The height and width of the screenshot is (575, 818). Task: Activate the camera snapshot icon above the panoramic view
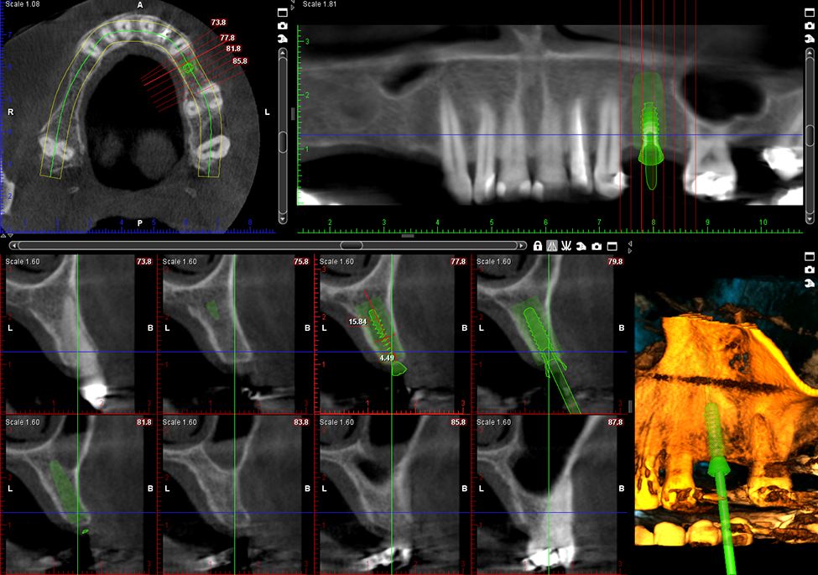tap(810, 25)
